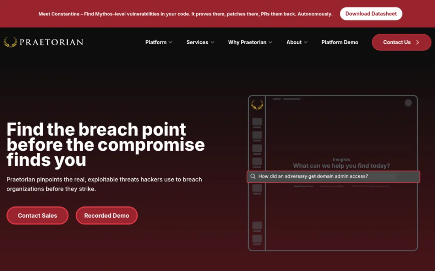This screenshot has width=435, height=271.
Task: Click 'What can we help you find today?' text
Action: [342, 166]
